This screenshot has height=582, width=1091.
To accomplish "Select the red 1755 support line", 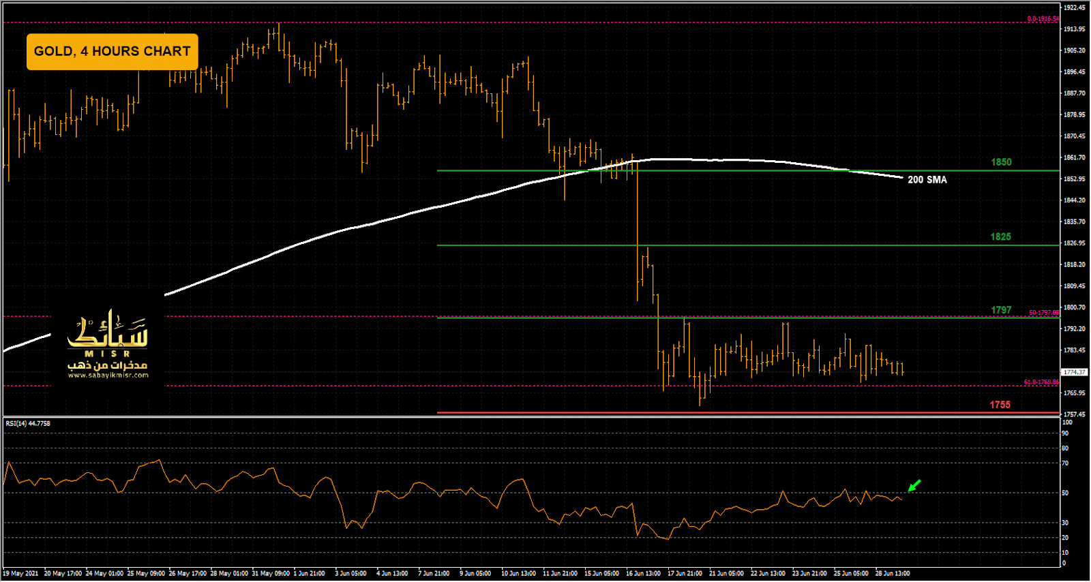I will 749,413.
